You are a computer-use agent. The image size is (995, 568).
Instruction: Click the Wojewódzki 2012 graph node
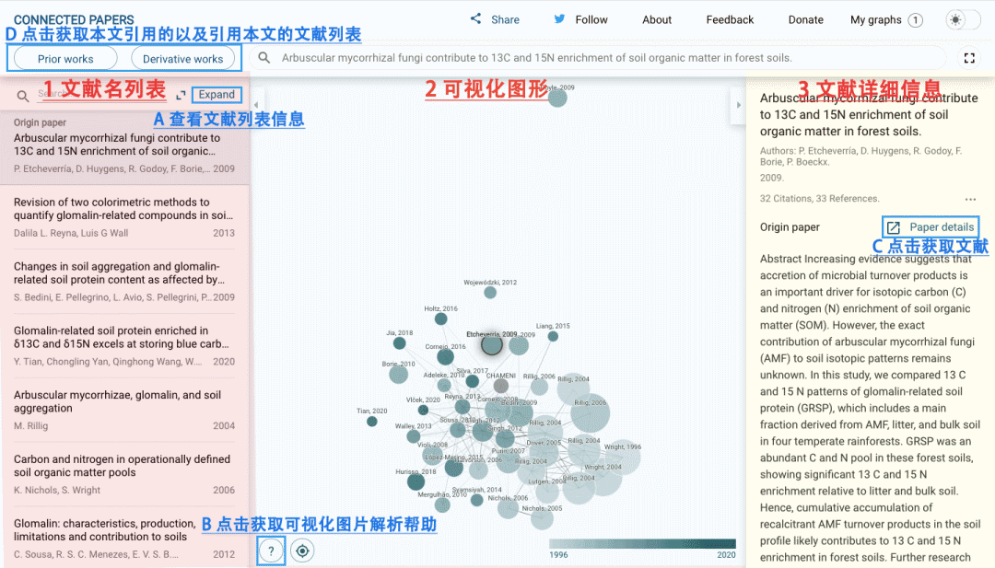[490, 292]
